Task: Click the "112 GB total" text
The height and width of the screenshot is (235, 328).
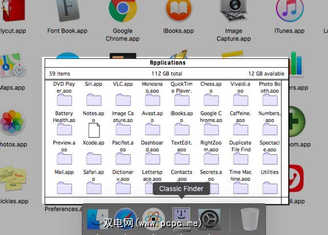Action: coord(167,73)
